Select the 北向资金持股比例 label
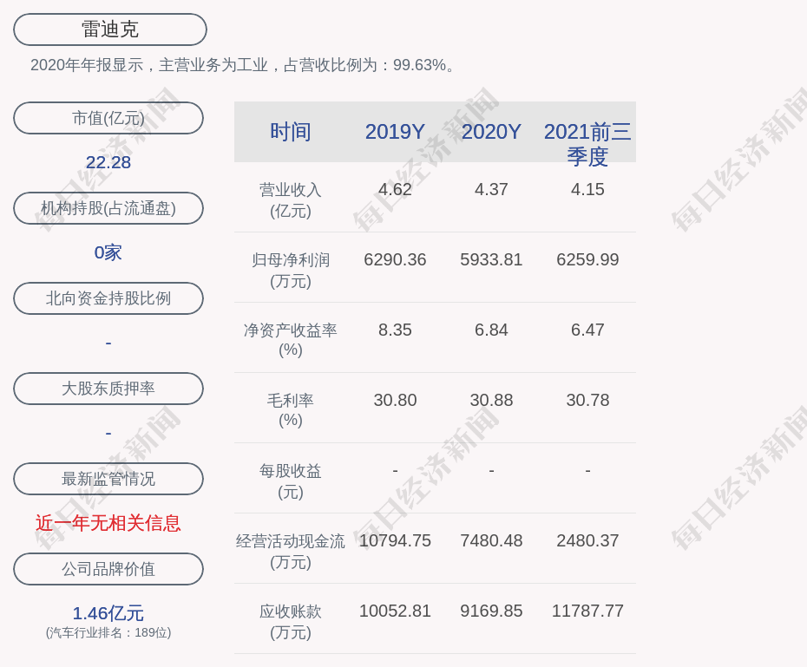Screen dimensions: 807x667 click(x=108, y=298)
